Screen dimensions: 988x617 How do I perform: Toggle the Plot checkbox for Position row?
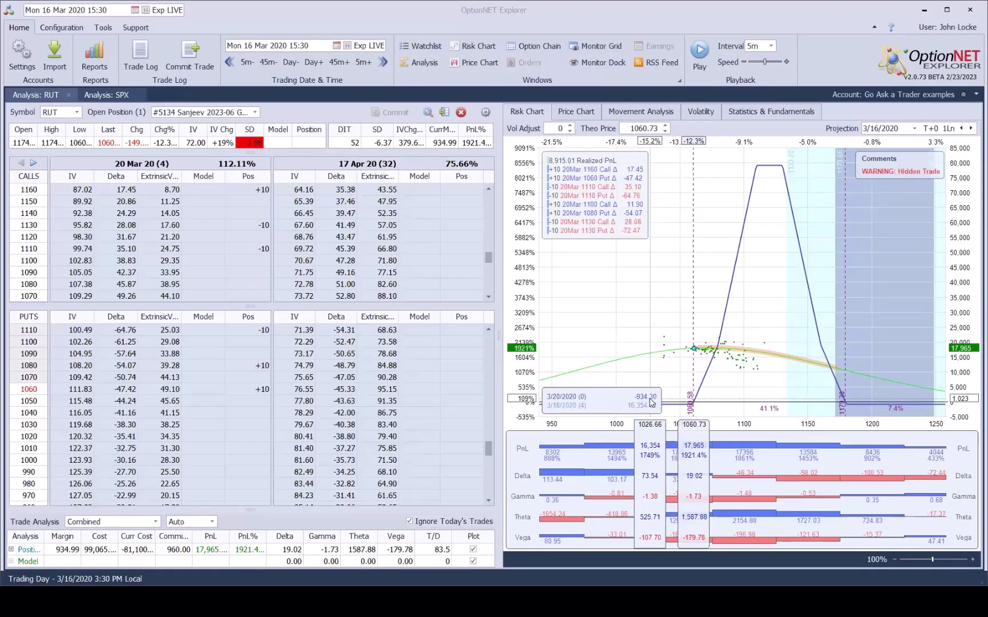coord(473,549)
